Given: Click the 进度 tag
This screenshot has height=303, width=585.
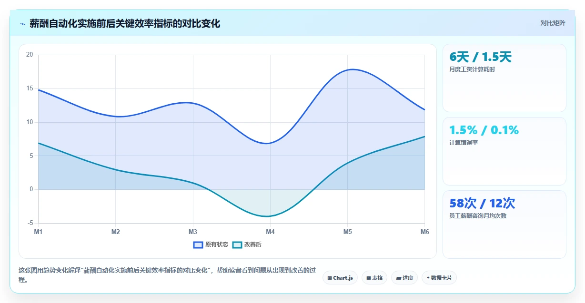Looking at the screenshot, I should click(404, 278).
